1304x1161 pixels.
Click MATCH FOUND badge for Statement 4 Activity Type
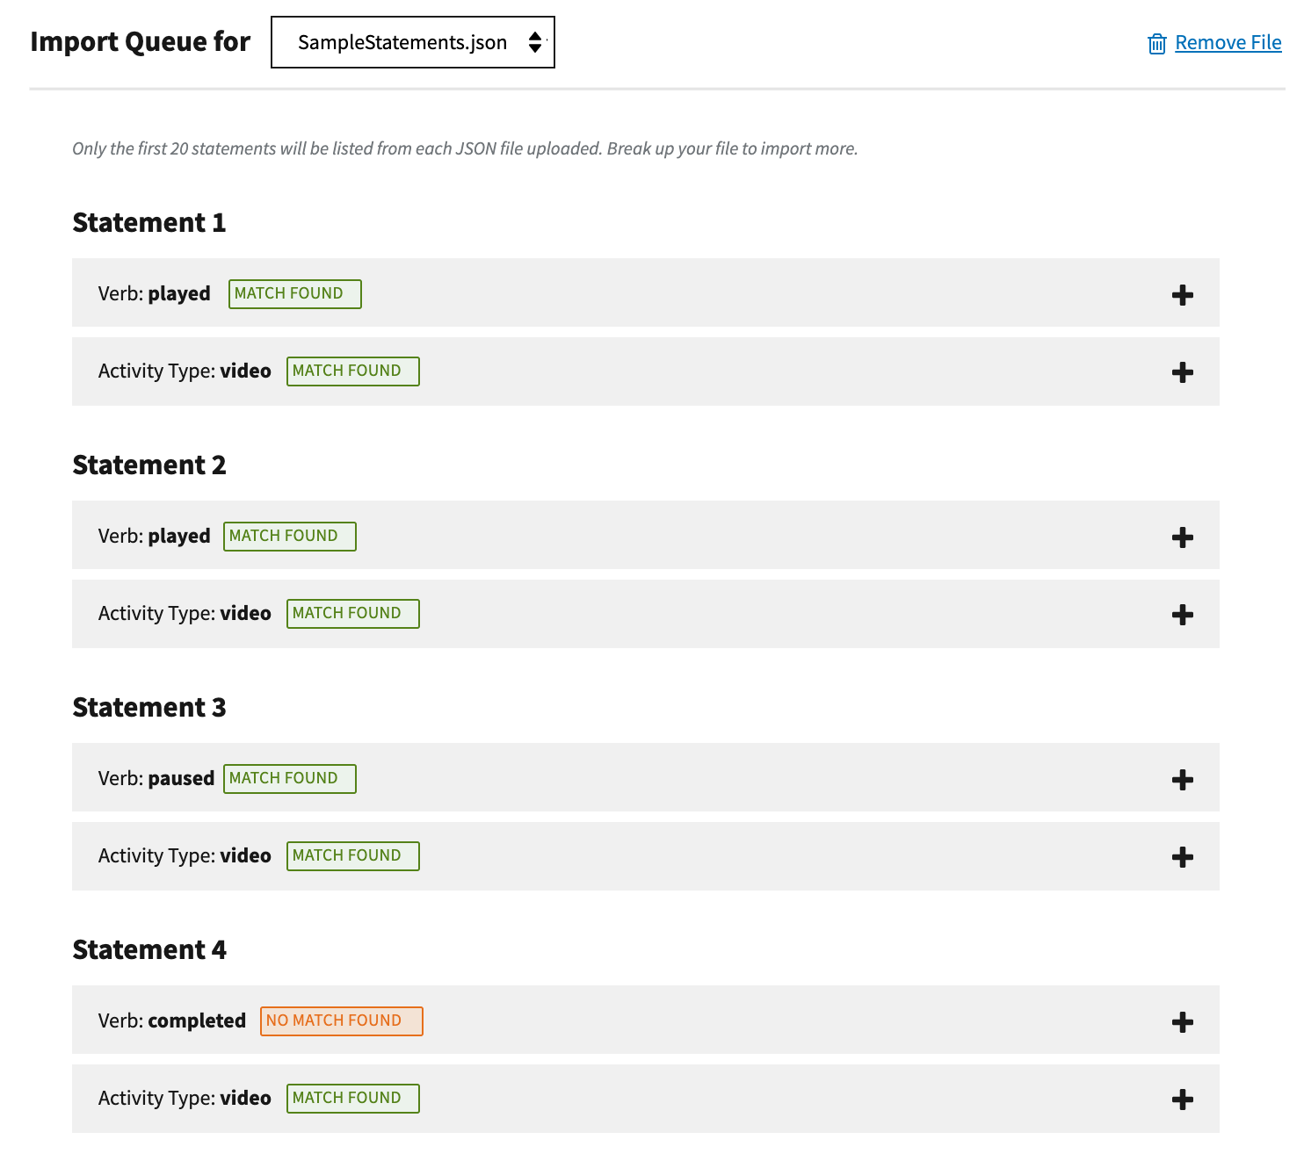[352, 1098]
